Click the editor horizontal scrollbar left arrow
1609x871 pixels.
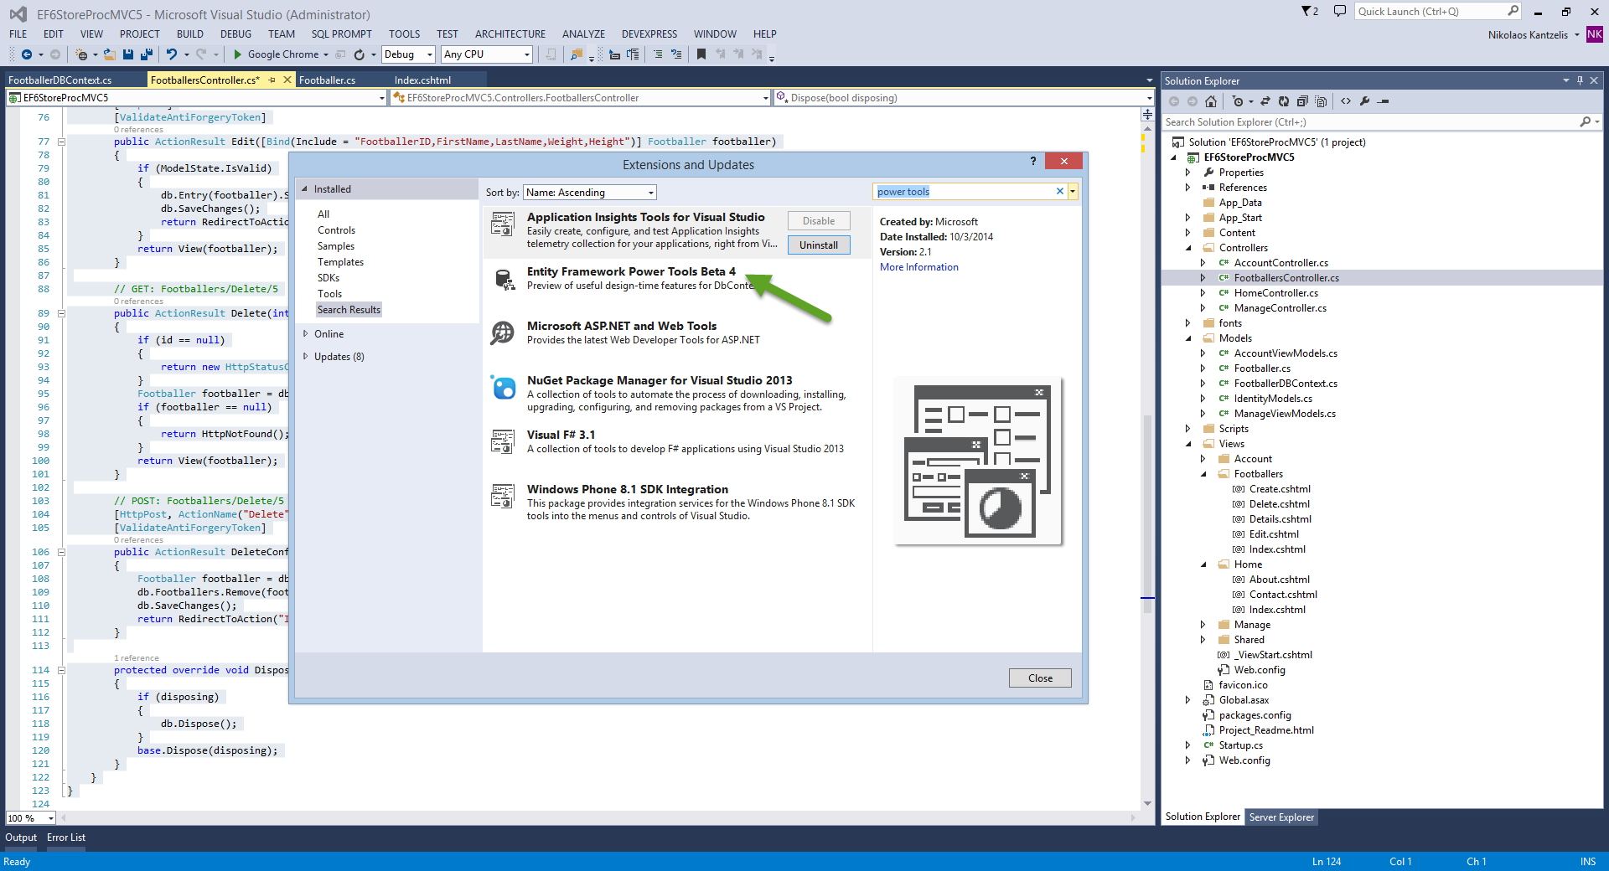(64, 818)
